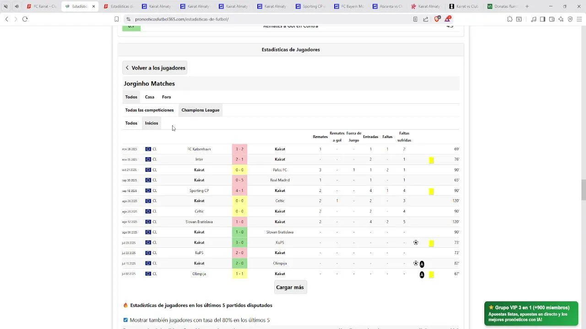Click 'Real Madrid' team name
The image size is (586, 329).
(280, 180)
